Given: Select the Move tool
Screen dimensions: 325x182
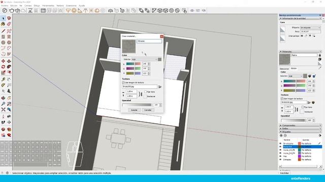Looking at the screenshot, I should pos(3,61).
